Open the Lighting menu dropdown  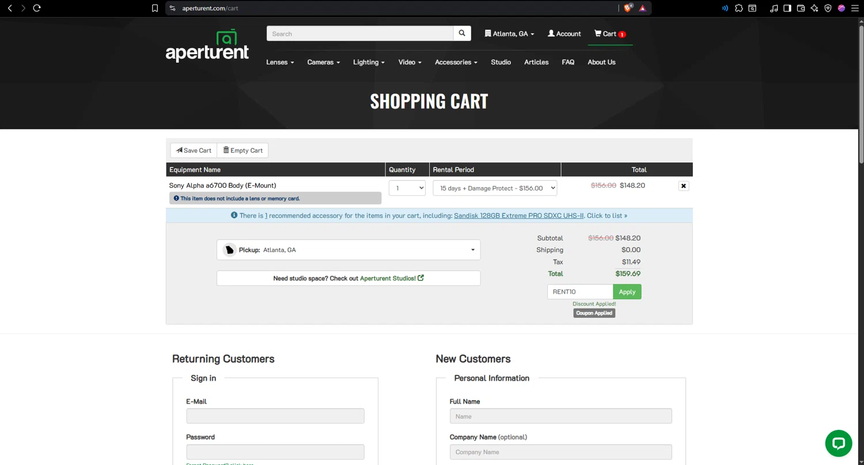[369, 62]
